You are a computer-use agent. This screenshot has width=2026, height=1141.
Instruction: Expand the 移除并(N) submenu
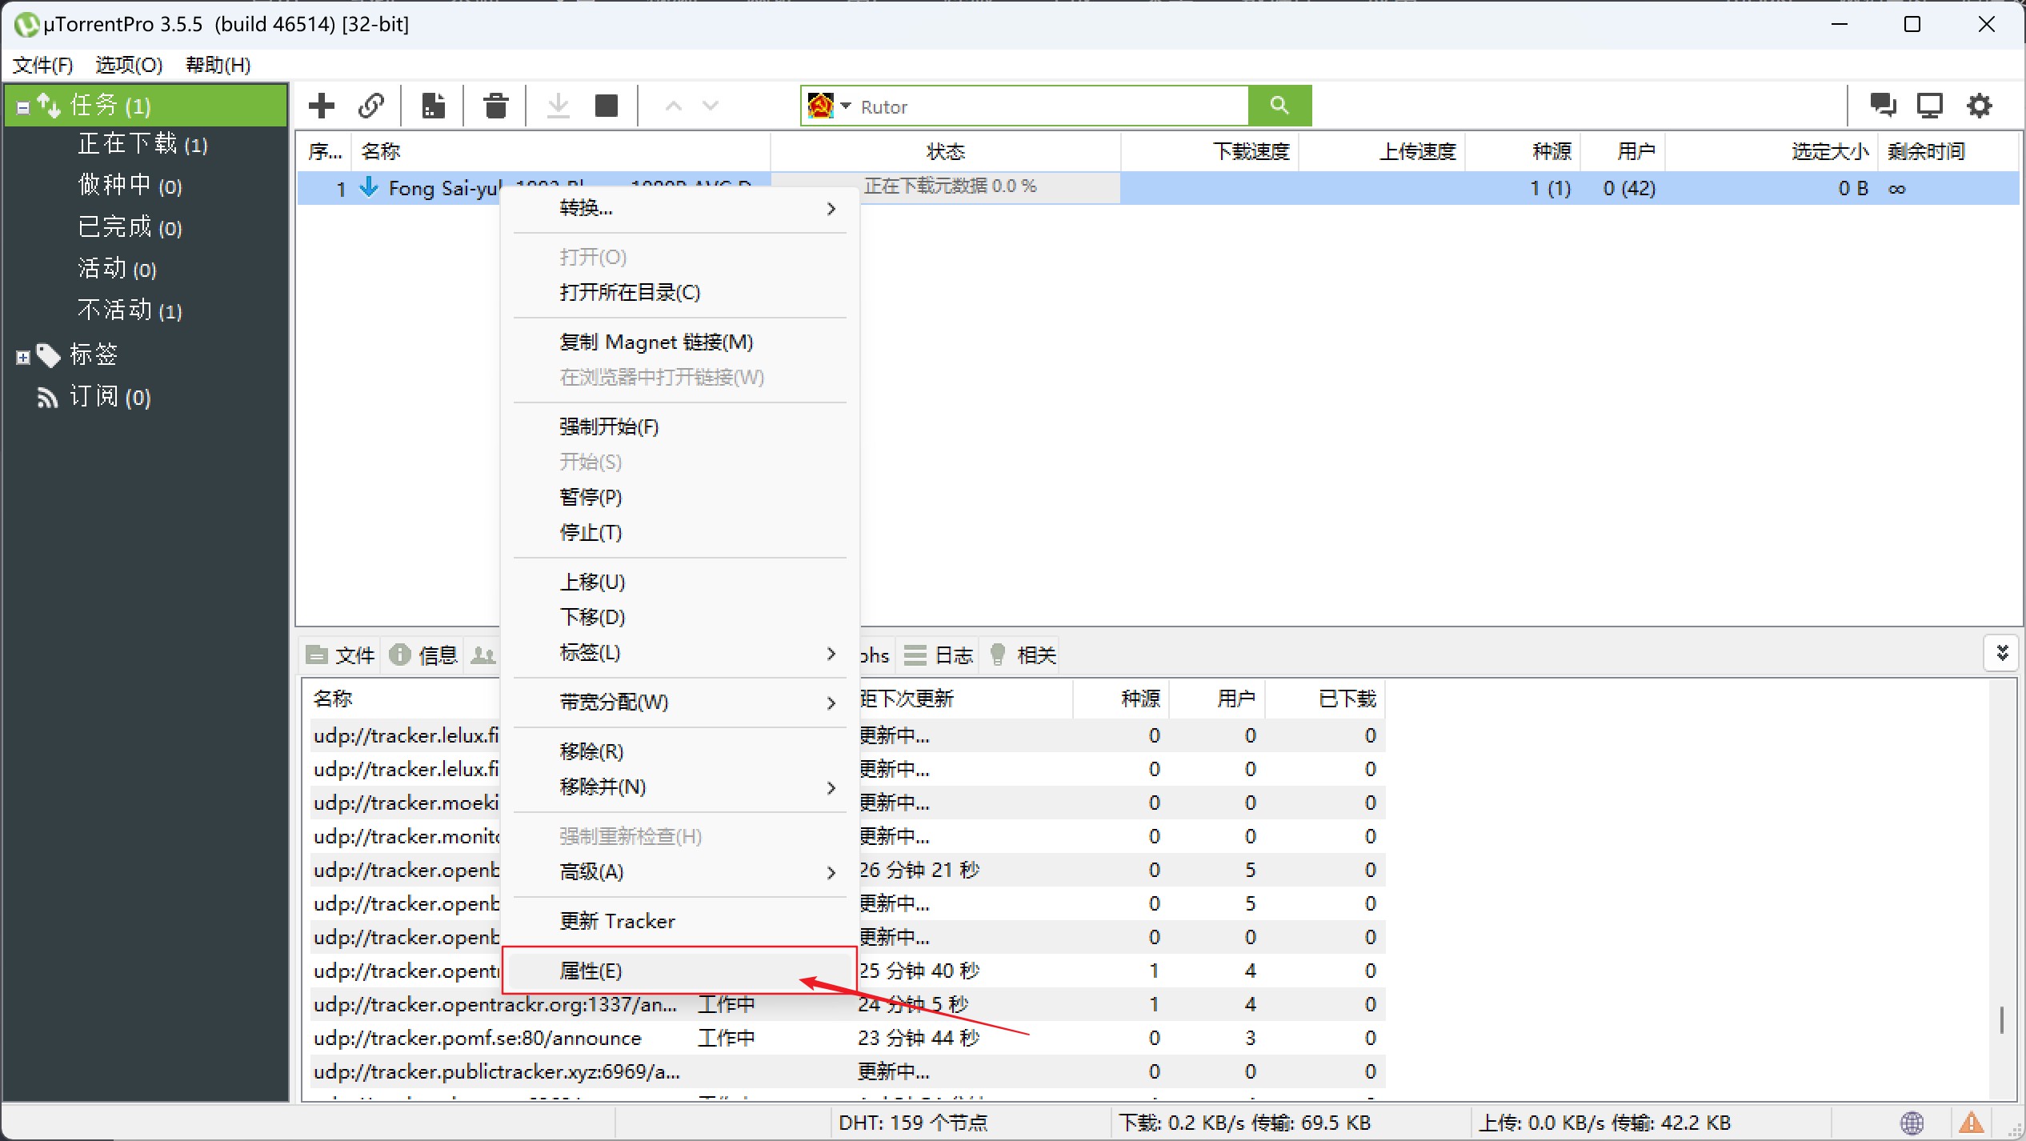tap(679, 787)
